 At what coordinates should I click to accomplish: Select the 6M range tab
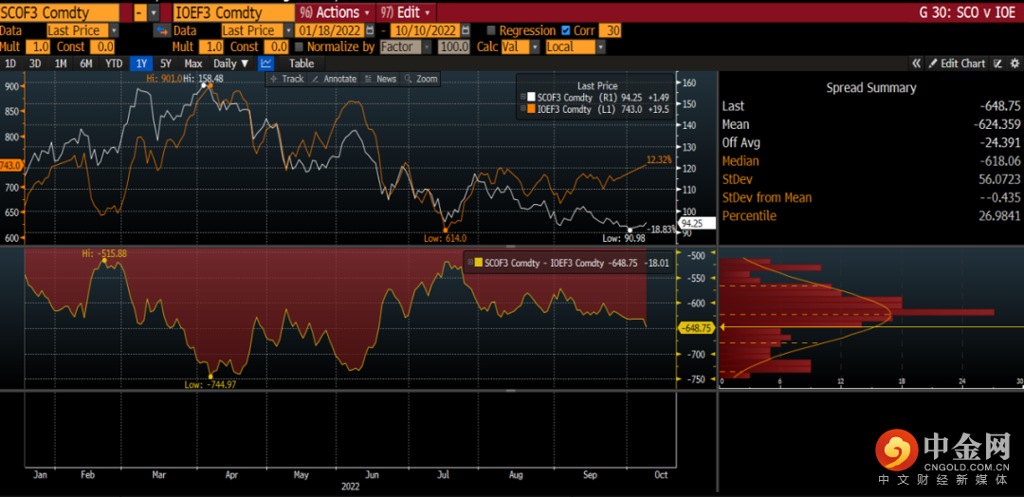[85, 64]
